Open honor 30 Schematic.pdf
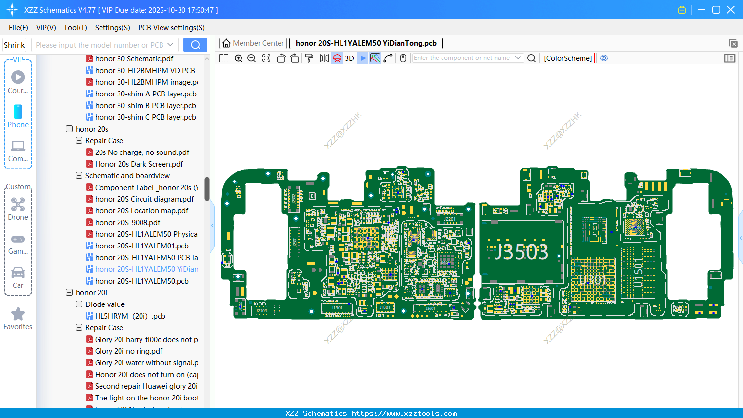The image size is (743, 418). click(134, 59)
